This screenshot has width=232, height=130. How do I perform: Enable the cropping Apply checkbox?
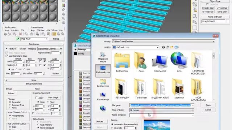(36, 98)
